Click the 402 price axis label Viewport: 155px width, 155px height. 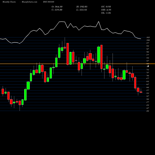[148, 111]
